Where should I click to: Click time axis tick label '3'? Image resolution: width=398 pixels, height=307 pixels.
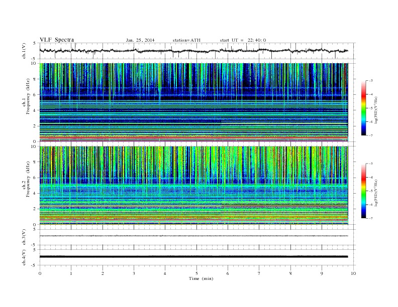134,273
